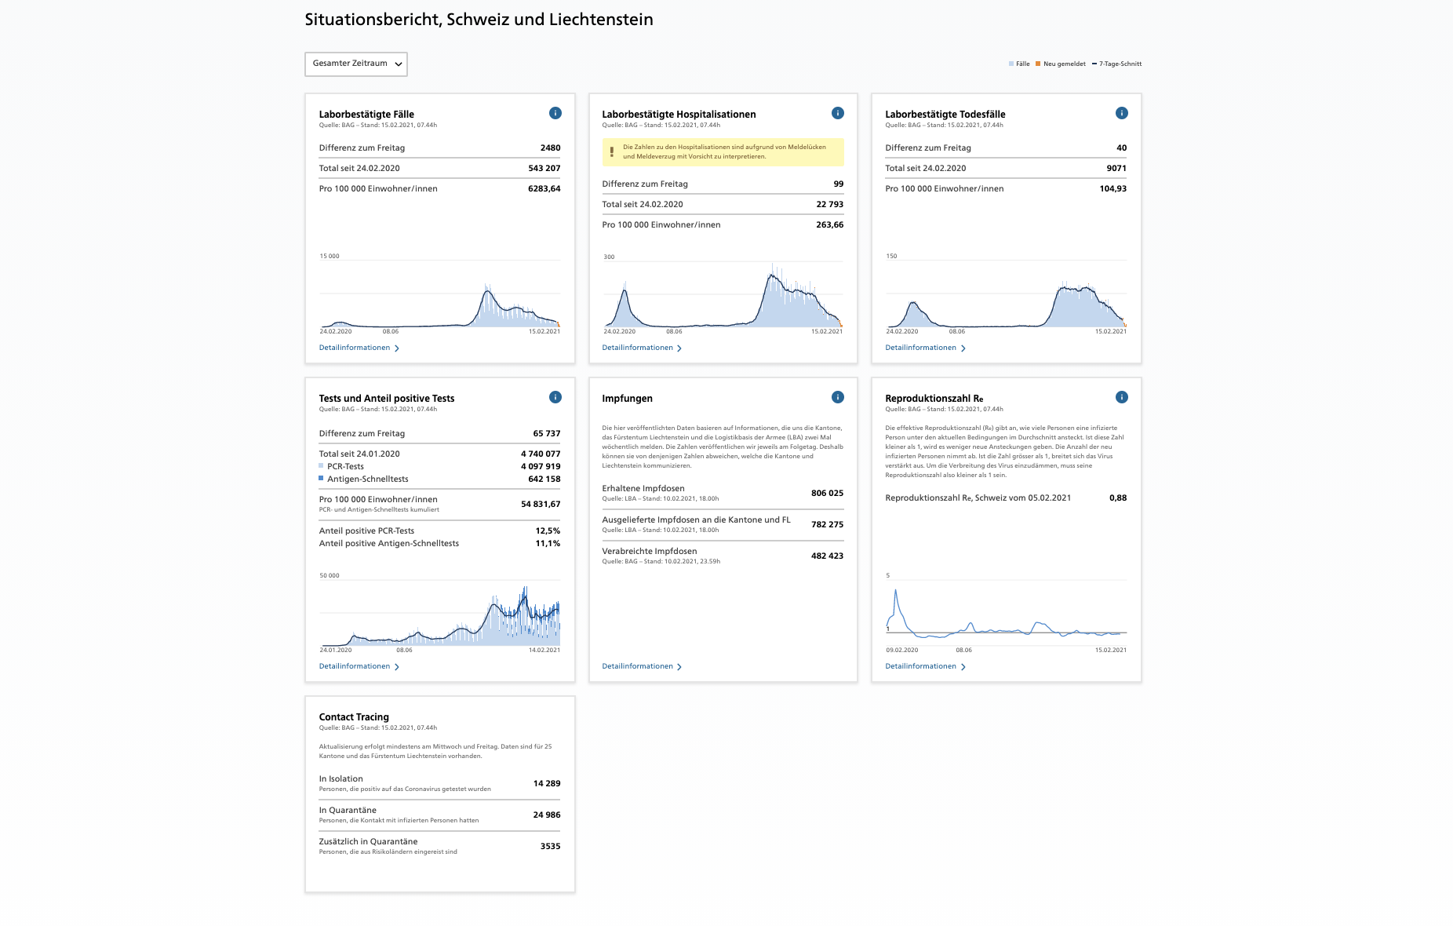Open Detailinformationen link under Reproduktionszahl chart
Viewport: 1453px width, 926px height.
[x=926, y=666]
